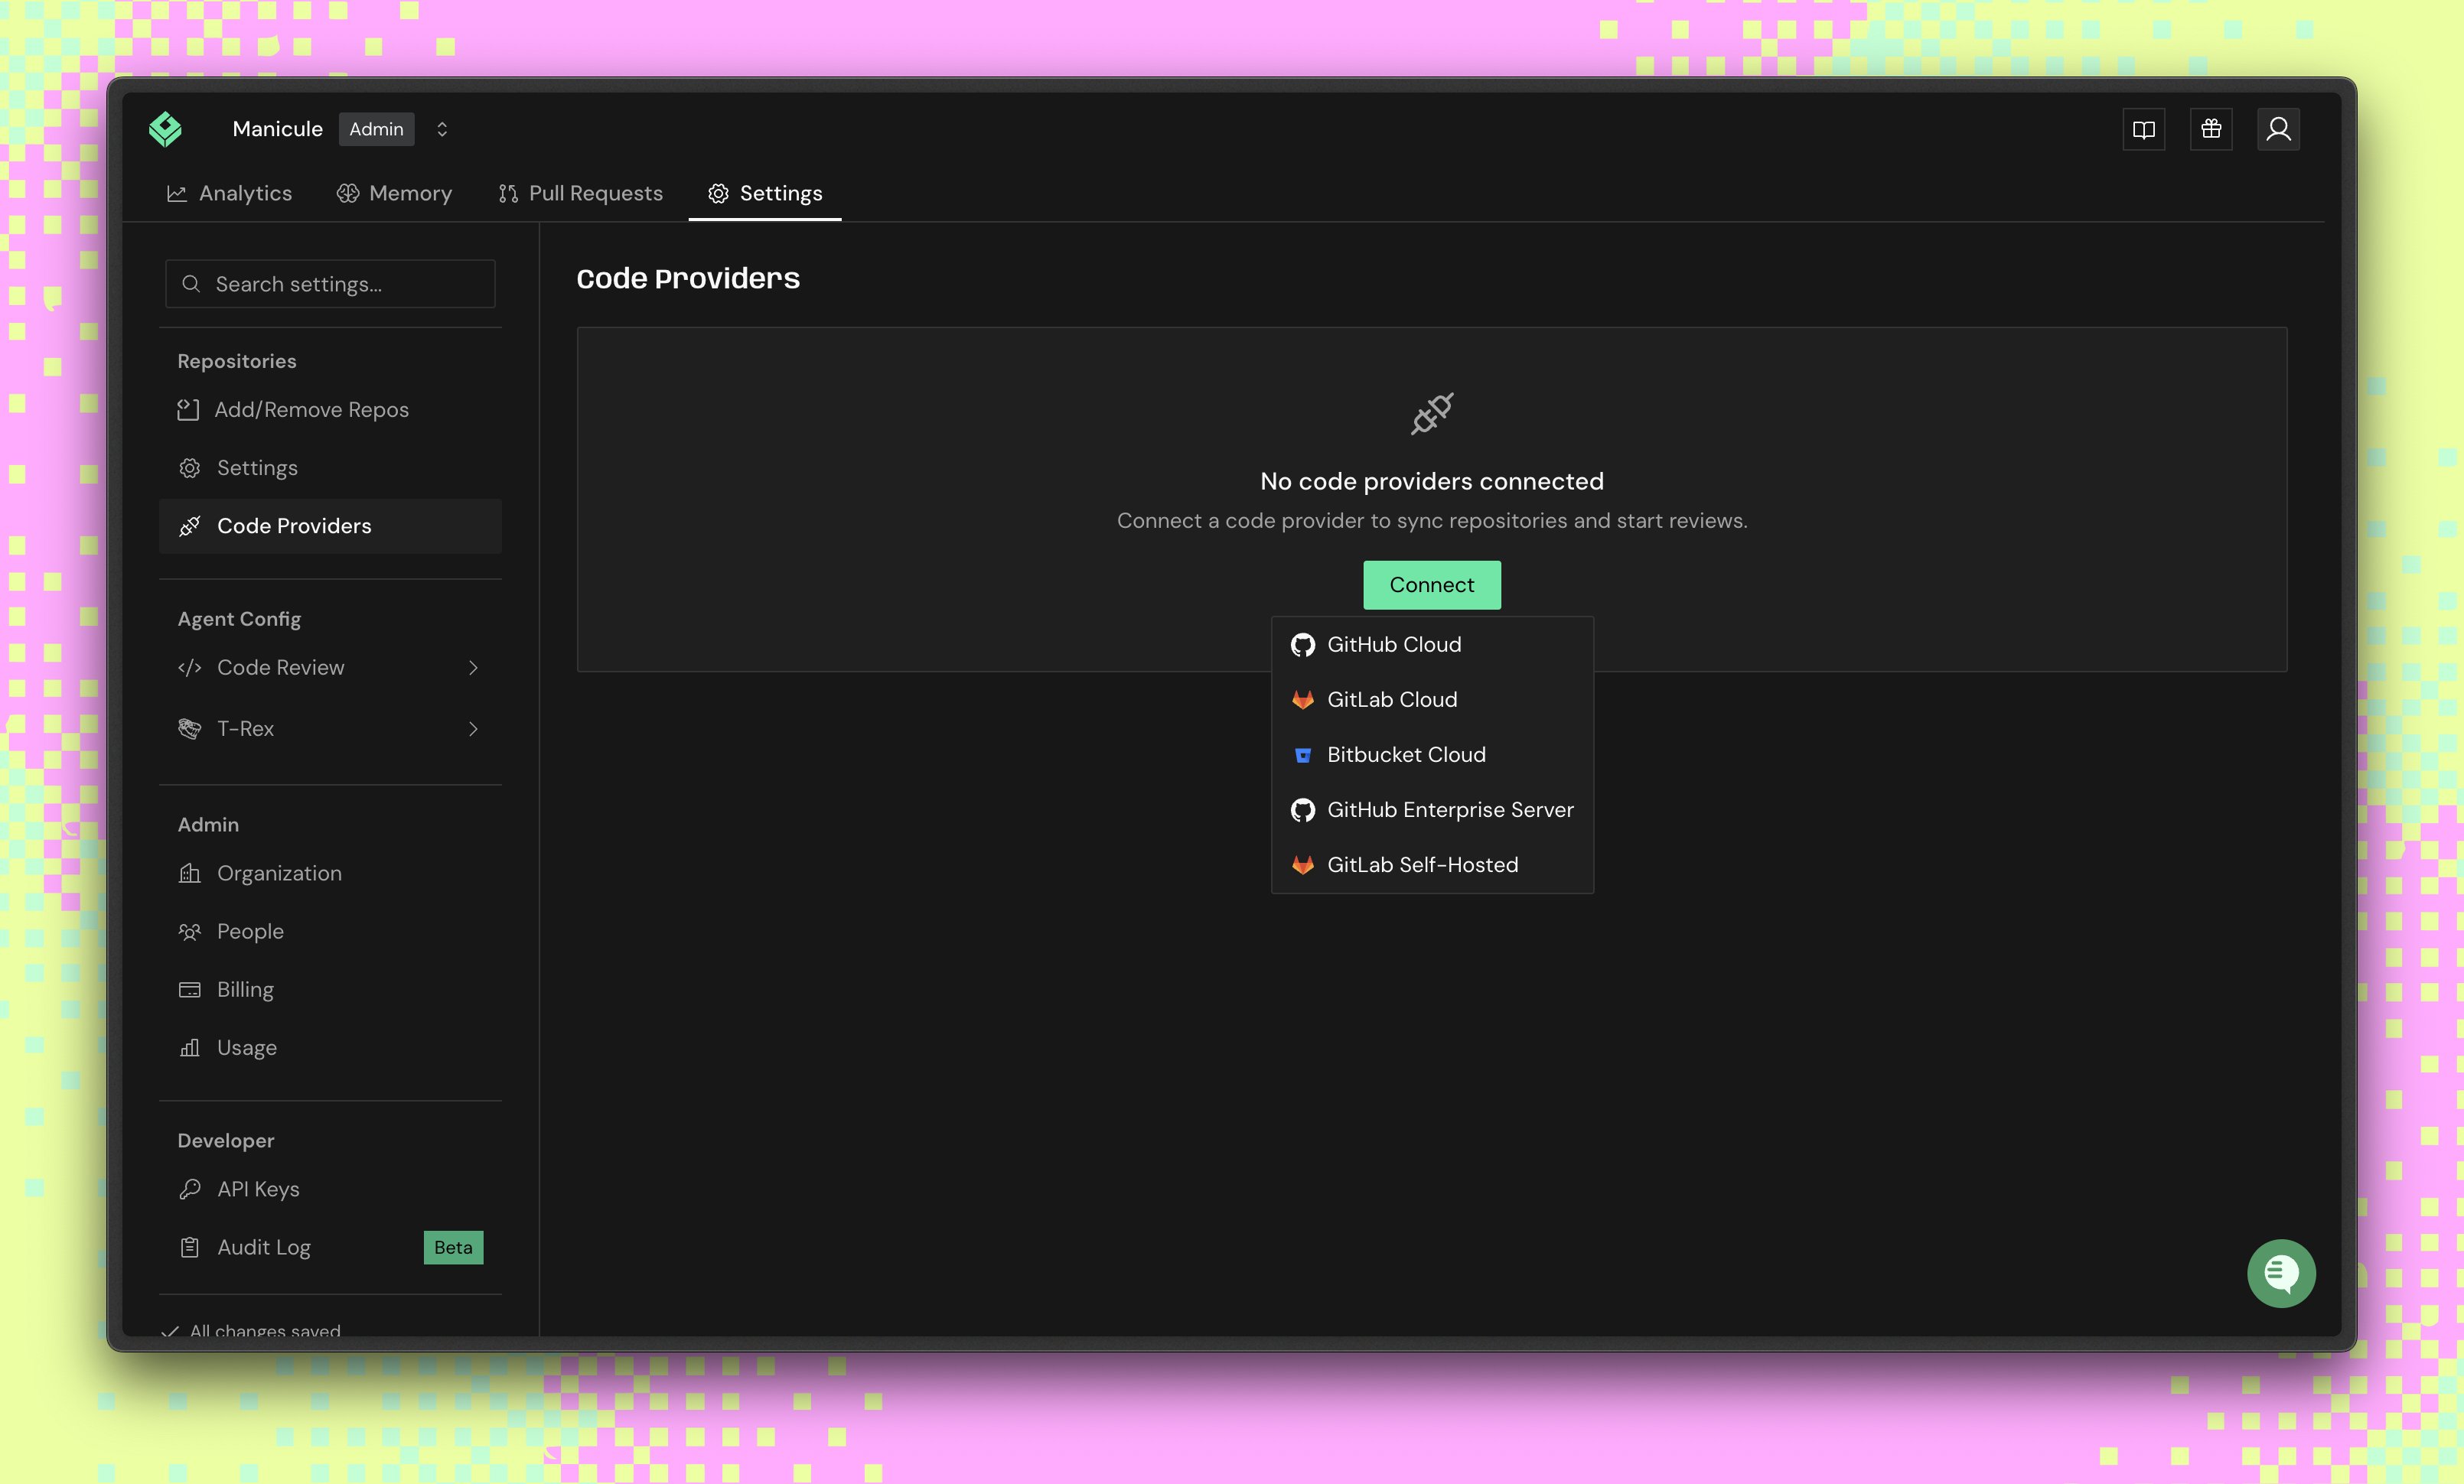Expand the Code Review chevron

pos(473,668)
